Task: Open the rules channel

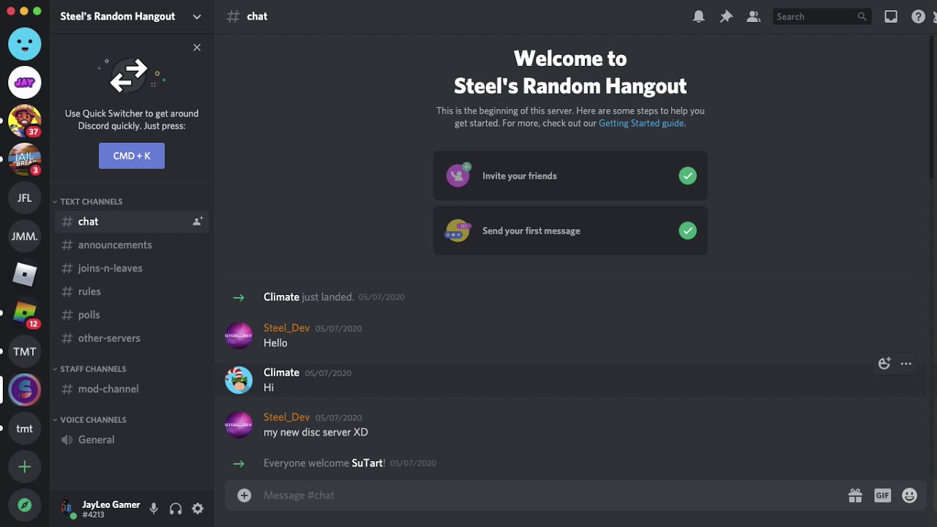Action: click(132, 291)
